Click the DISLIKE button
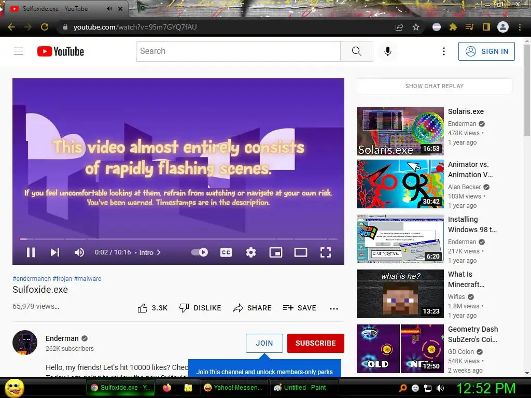The width and height of the screenshot is (531, 398). click(x=200, y=308)
